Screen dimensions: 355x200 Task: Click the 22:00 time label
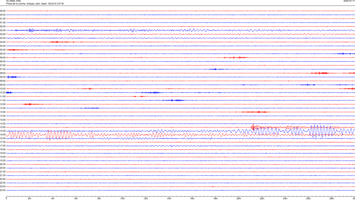coord(3,179)
